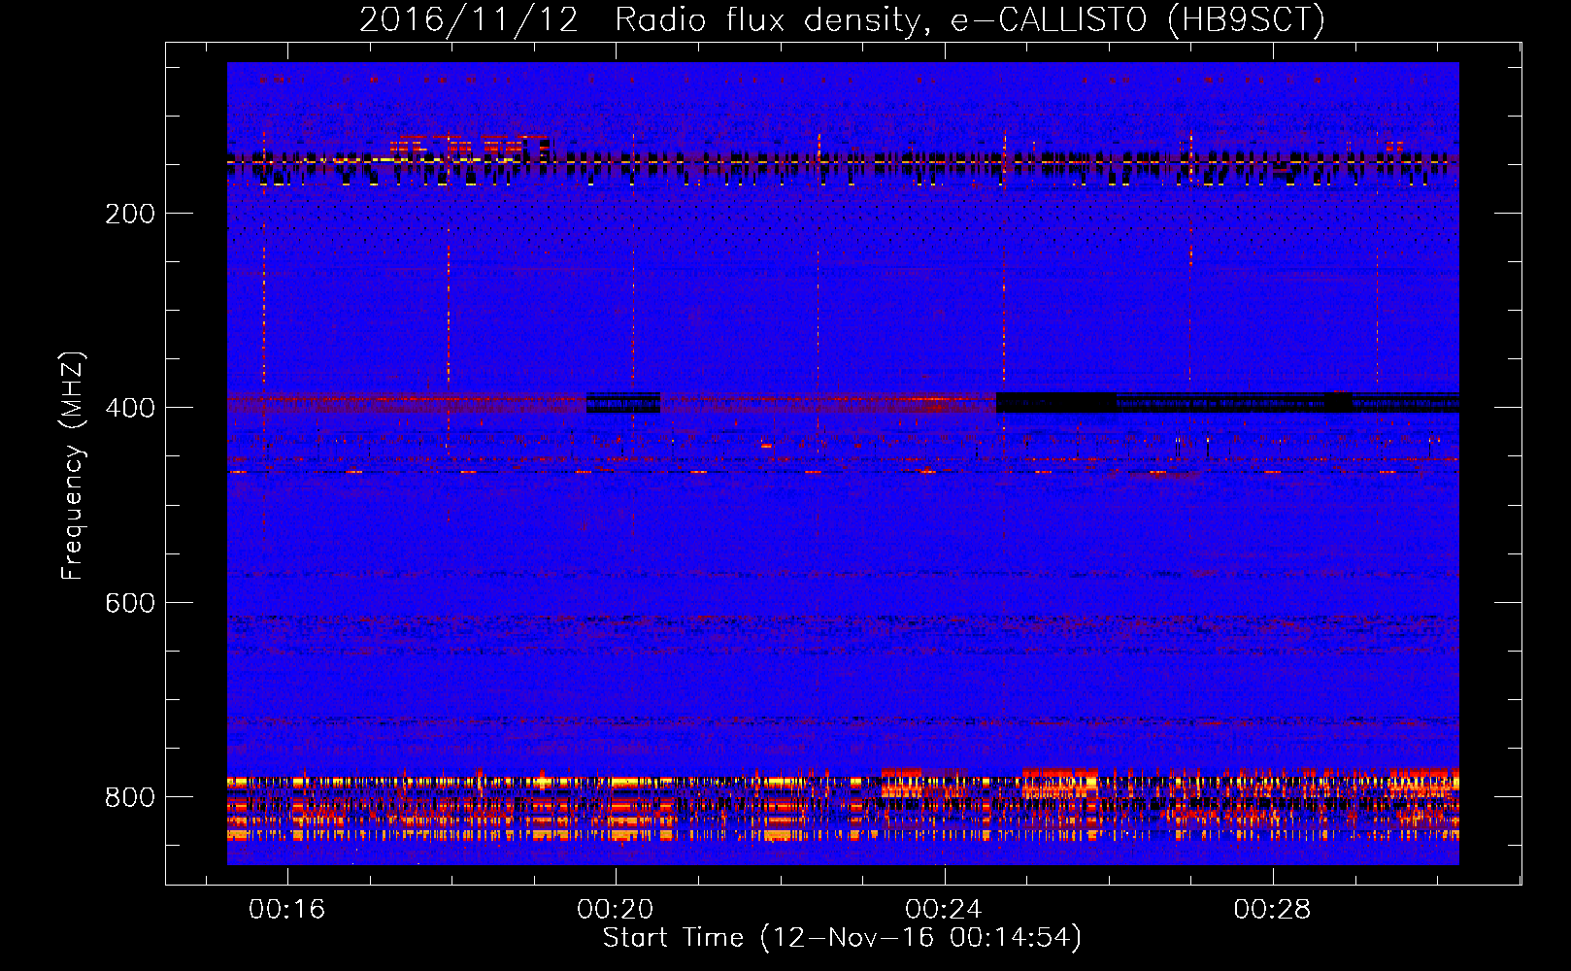Click the 00:20 time tick label
Viewport: 1571px width, 971px height.
pos(616,910)
